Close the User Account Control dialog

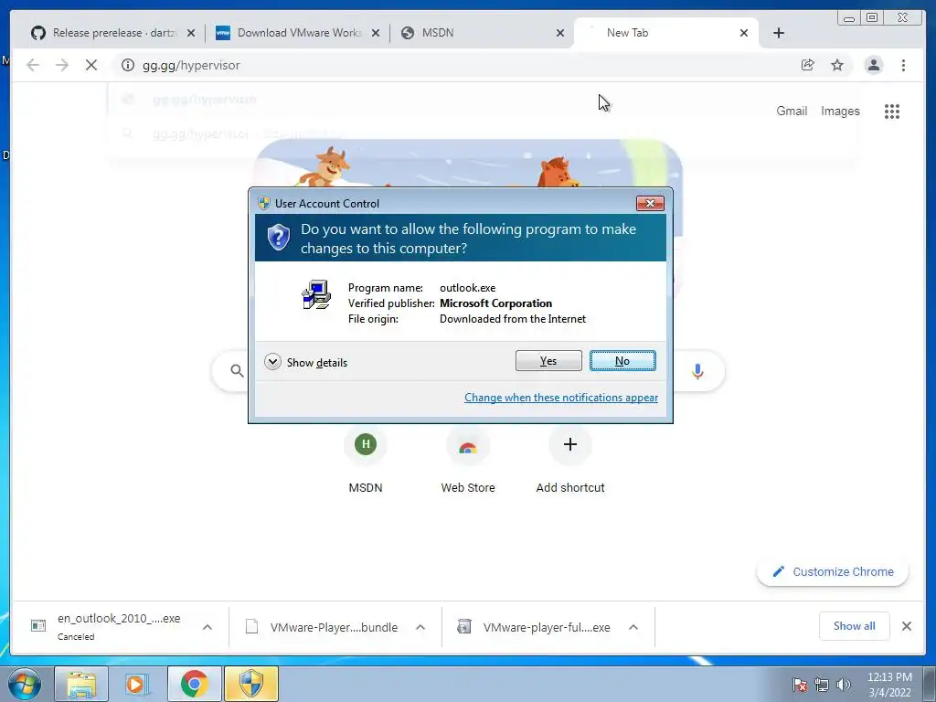tap(650, 204)
